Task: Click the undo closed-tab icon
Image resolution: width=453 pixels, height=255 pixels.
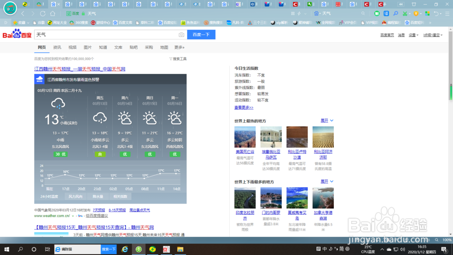Action: [x=436, y=14]
